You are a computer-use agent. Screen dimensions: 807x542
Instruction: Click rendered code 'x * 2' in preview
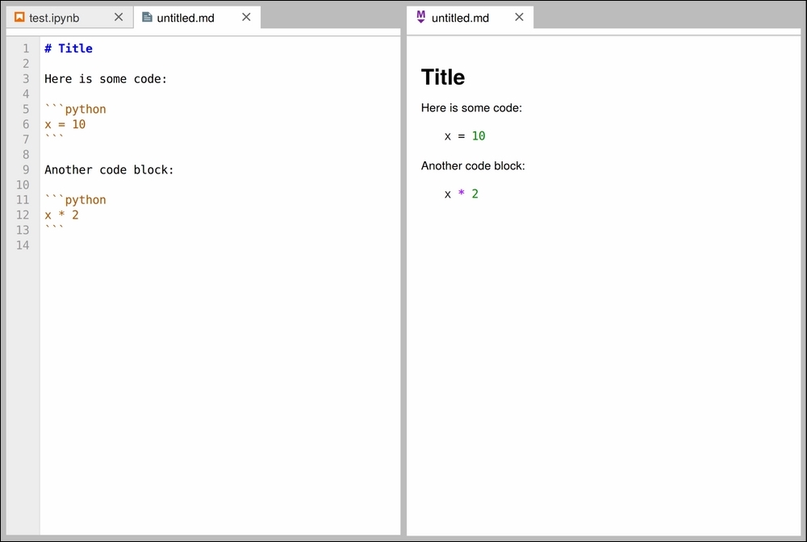(x=462, y=194)
